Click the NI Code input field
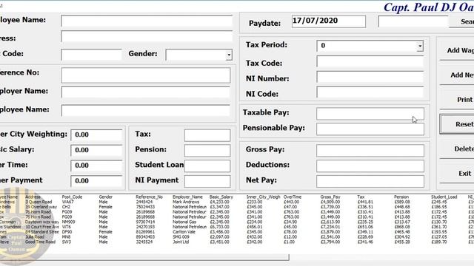Viewport: 474px width, 266px height. (x=370, y=92)
